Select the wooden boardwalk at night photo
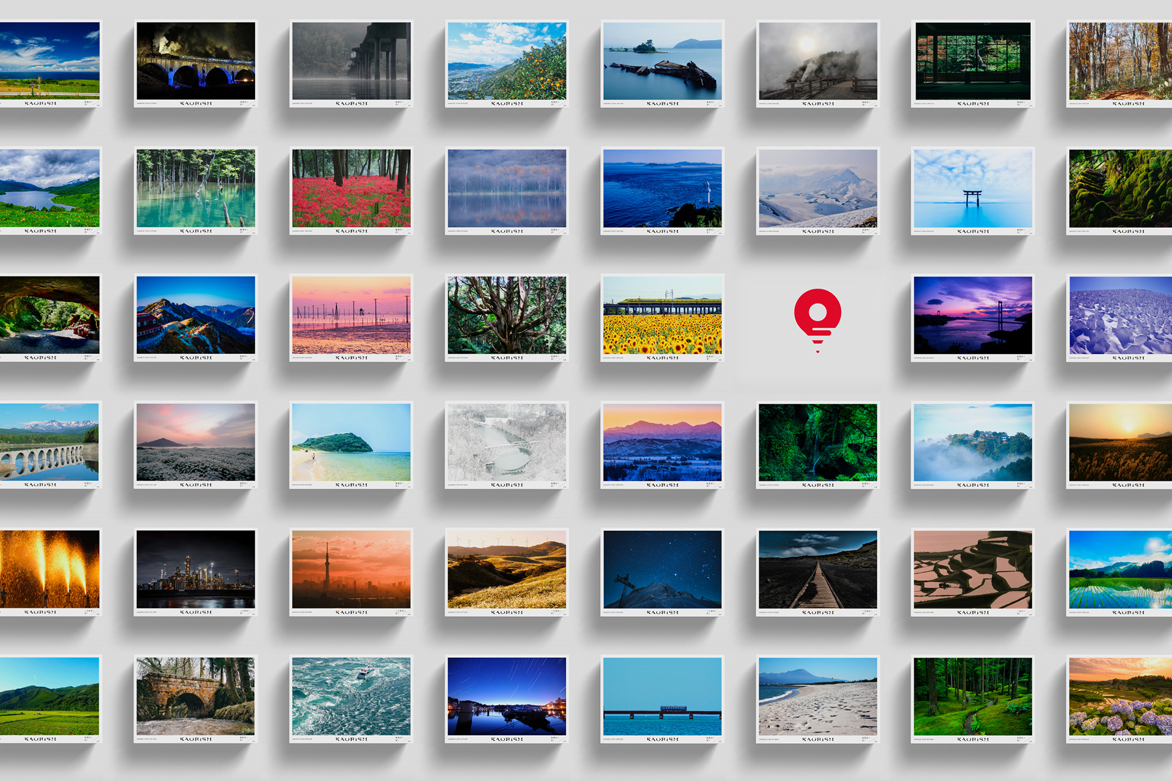The width and height of the screenshot is (1172, 781). 817,569
